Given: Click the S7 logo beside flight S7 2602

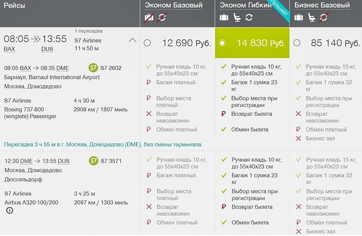Looking at the screenshot, I should tap(93, 68).
